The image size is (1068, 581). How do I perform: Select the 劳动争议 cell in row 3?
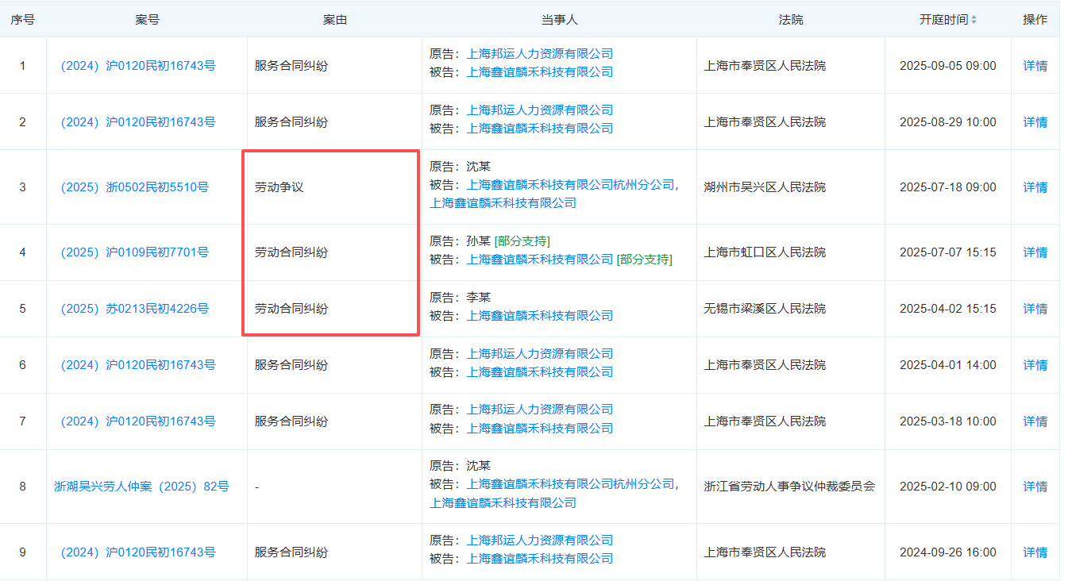(x=280, y=188)
